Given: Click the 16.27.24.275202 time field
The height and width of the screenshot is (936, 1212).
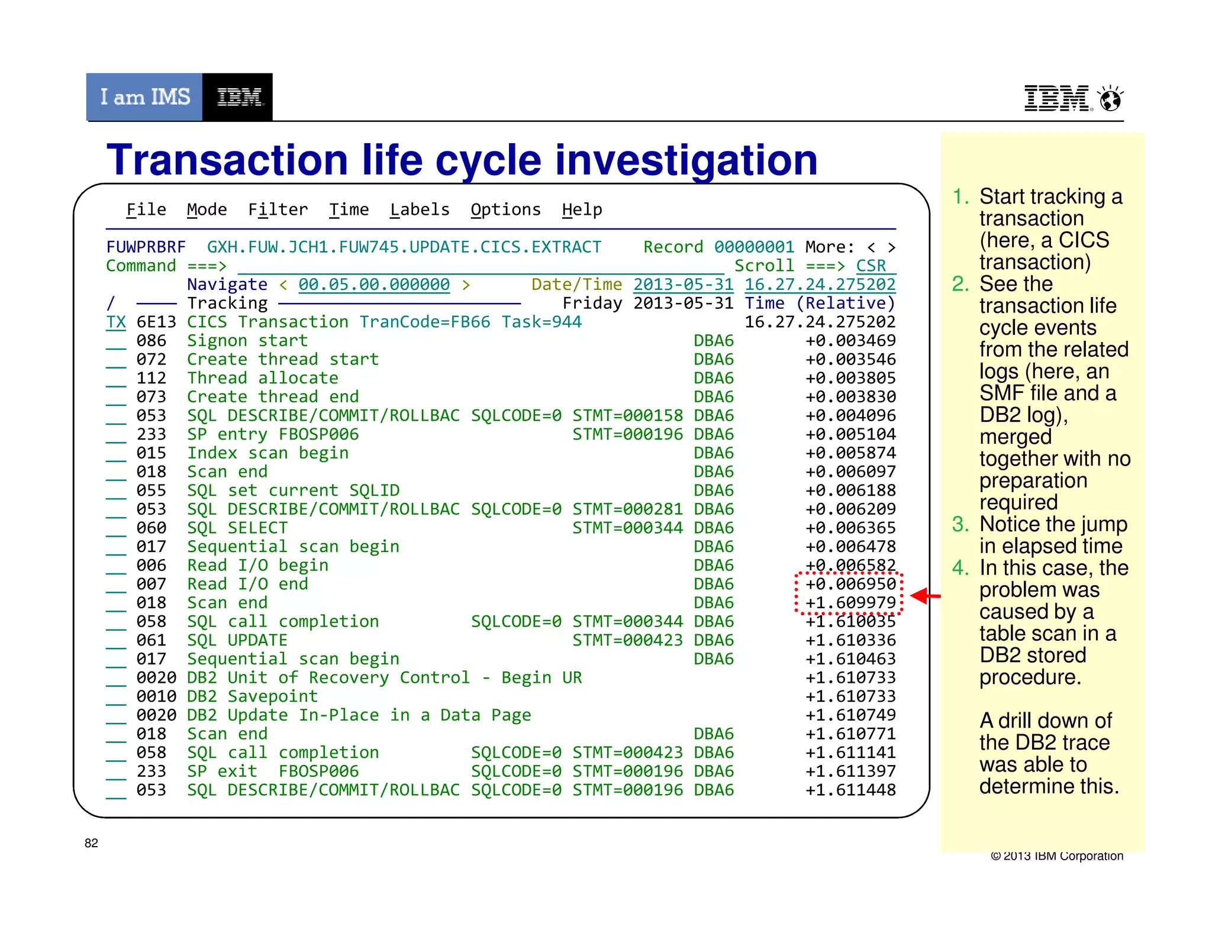Looking at the screenshot, I should (820, 285).
